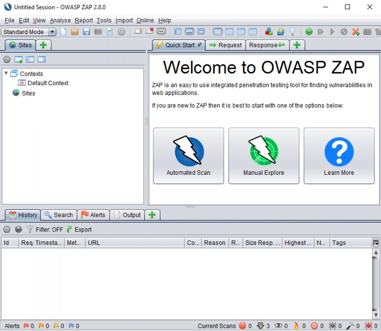Switch to the Alerts tab

click(93, 215)
